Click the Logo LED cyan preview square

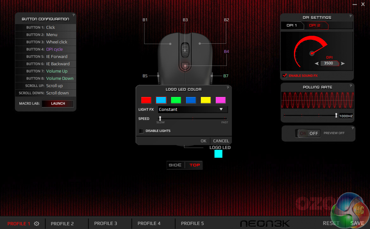click(218, 154)
